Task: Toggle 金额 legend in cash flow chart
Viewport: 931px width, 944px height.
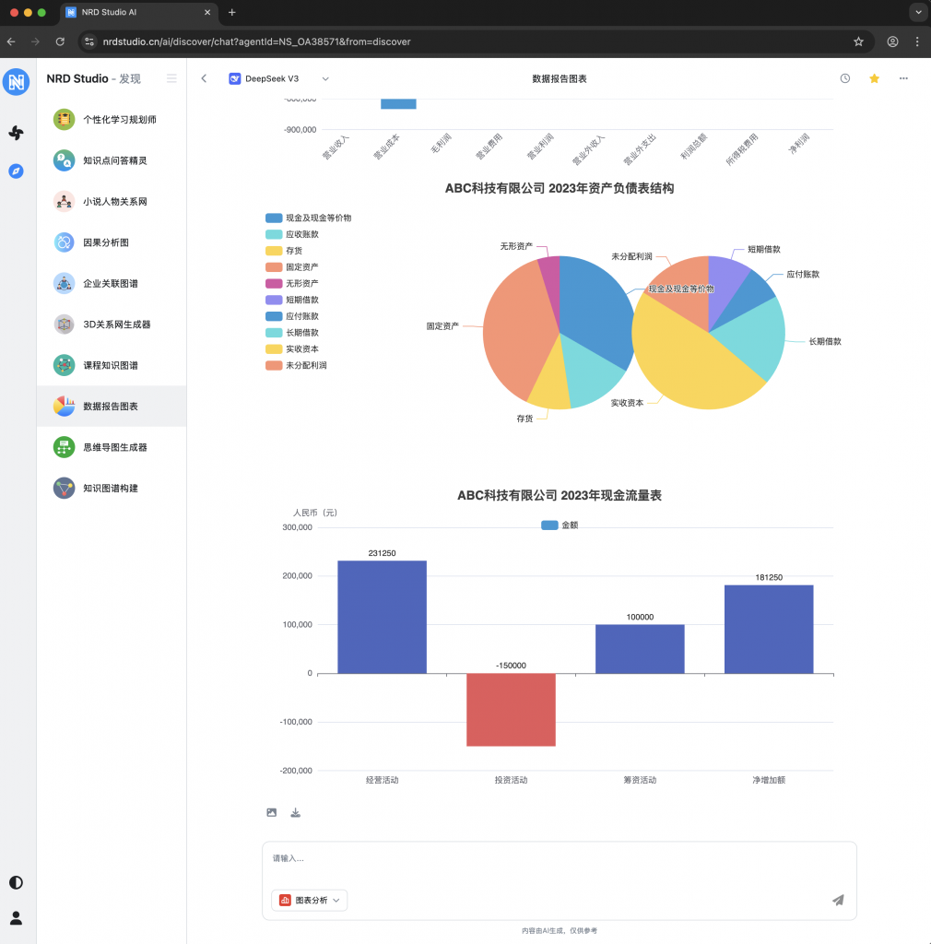Action: tap(559, 525)
